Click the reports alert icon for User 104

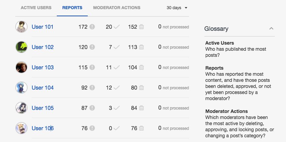pyautogui.click(x=92, y=88)
